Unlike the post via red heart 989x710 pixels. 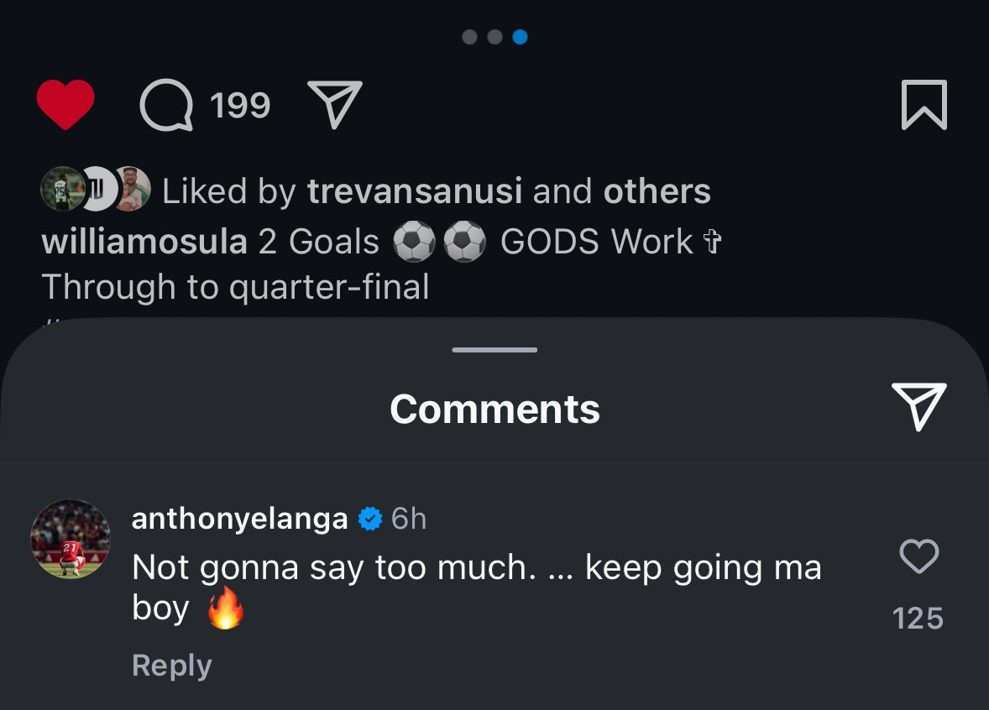click(x=65, y=105)
